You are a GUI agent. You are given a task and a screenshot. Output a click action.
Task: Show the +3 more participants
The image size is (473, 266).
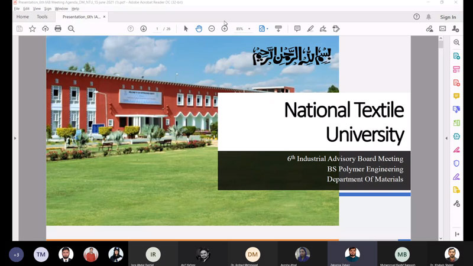(x=16, y=255)
